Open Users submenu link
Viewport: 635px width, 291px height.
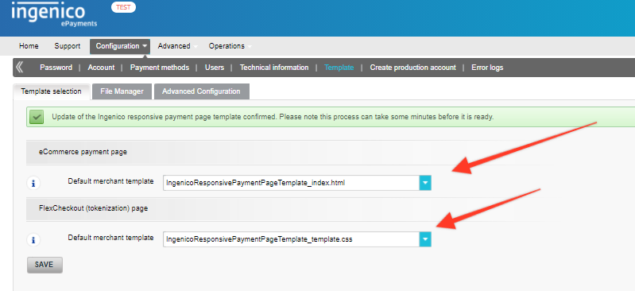tap(215, 68)
